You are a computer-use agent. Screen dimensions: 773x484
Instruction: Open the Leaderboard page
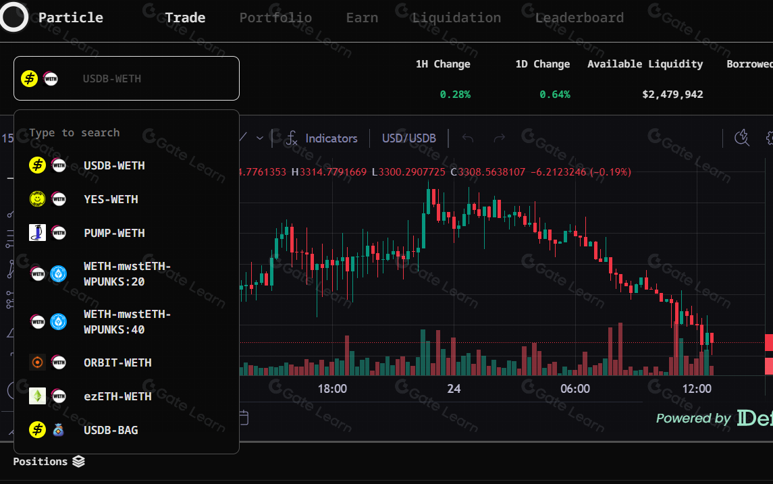[579, 17]
